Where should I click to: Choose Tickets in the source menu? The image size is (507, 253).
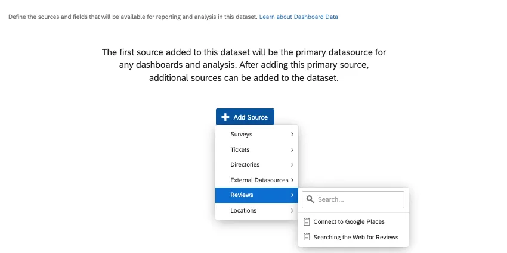tap(240, 150)
